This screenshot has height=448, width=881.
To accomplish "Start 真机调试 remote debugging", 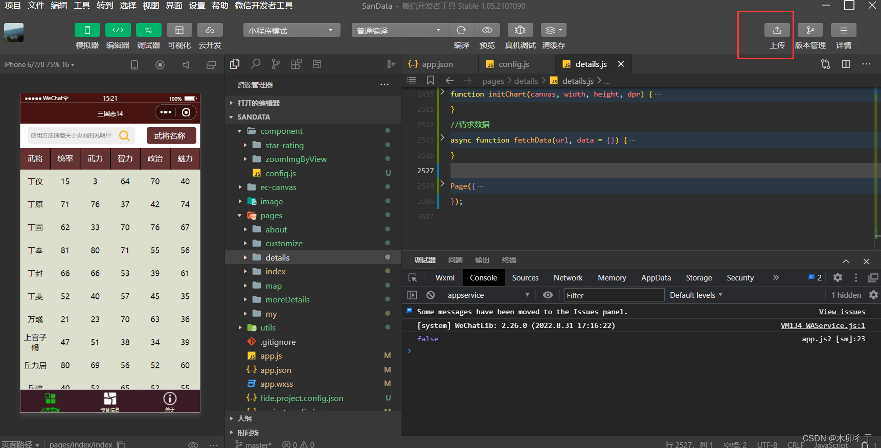I will point(520,30).
